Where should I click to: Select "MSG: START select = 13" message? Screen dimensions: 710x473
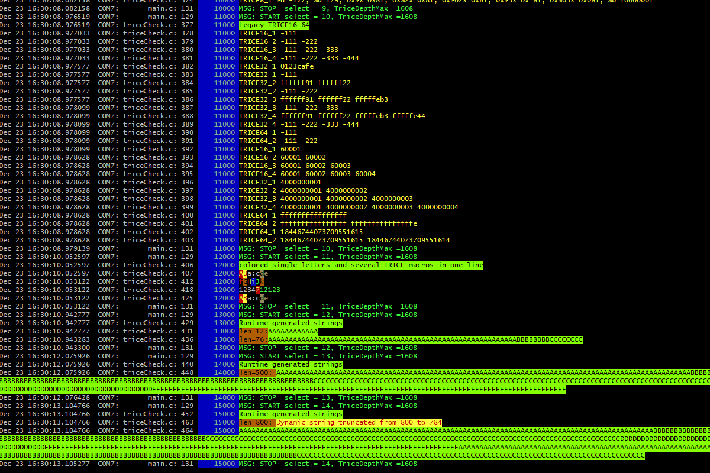point(328,356)
